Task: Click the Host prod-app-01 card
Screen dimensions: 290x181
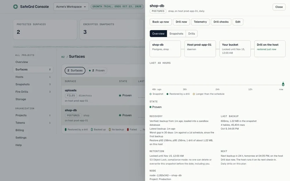Action: pyautogui.click(x=200, y=49)
